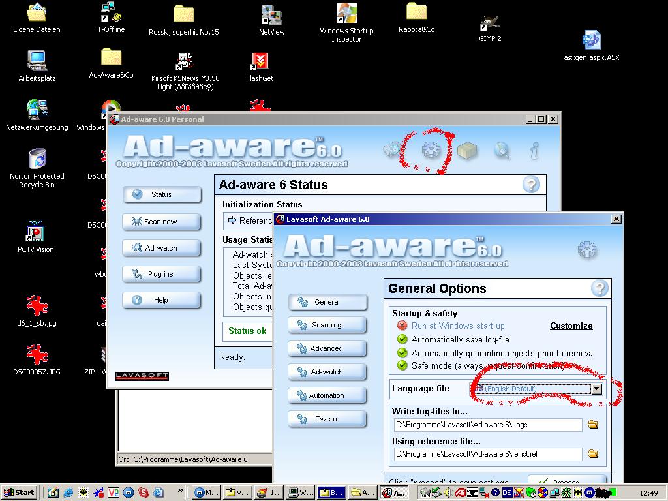Image resolution: width=668 pixels, height=501 pixels.
Task: Click the Scan now button
Action: click(162, 222)
